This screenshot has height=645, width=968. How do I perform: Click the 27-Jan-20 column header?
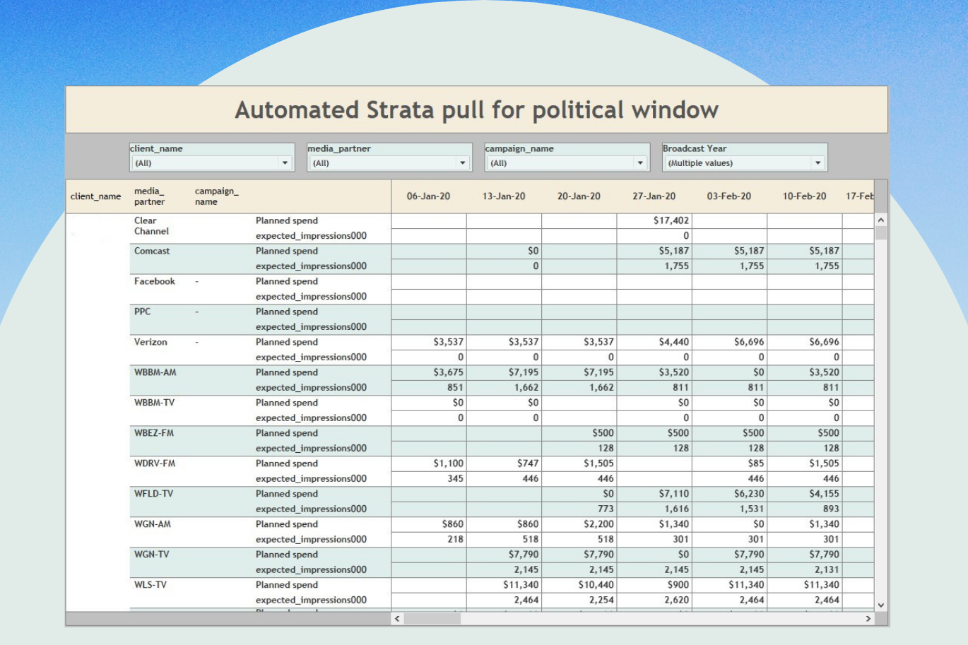point(654,196)
